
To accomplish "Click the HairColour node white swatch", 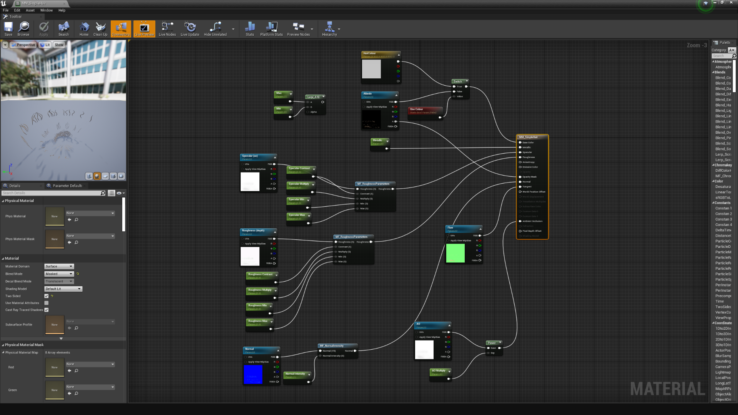I will 371,69.
